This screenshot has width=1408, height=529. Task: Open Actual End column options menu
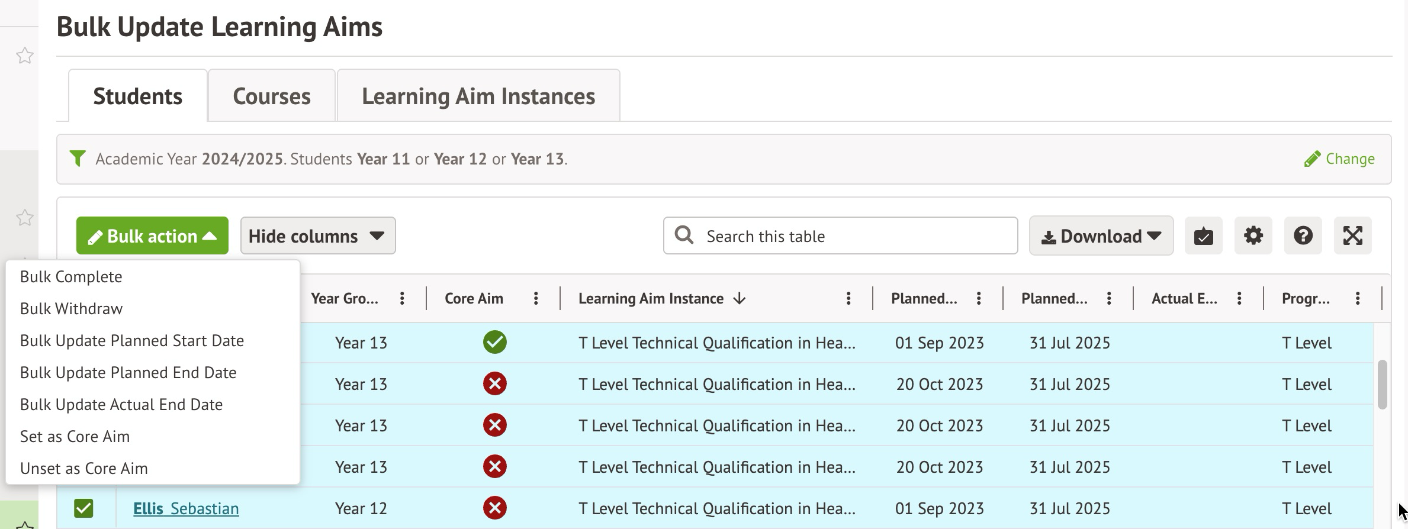1239,298
